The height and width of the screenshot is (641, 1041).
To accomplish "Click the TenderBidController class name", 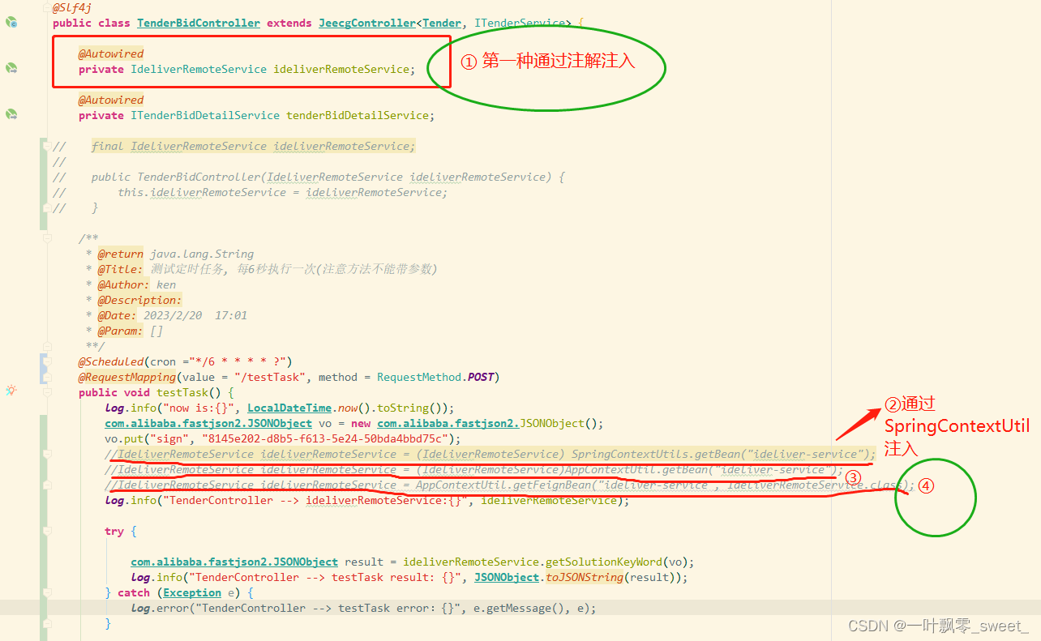I will pyautogui.click(x=199, y=23).
